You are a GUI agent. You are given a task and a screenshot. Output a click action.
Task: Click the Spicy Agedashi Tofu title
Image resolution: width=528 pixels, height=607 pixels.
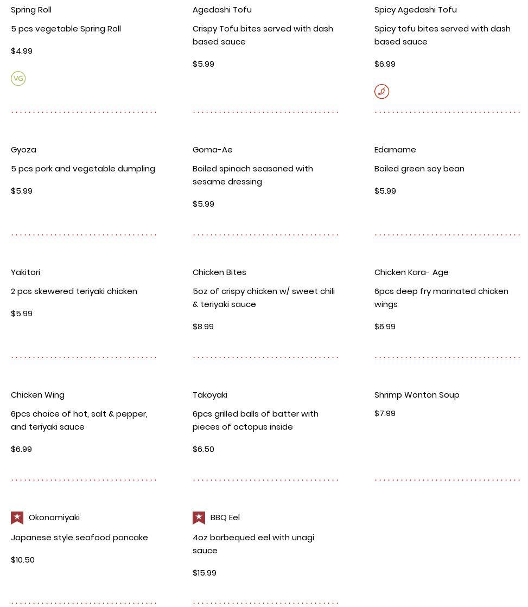click(415, 10)
